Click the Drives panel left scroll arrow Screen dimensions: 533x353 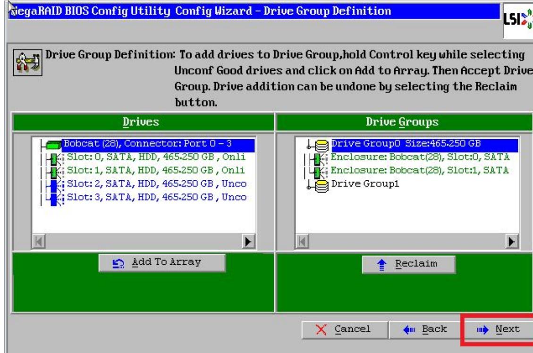coord(39,242)
